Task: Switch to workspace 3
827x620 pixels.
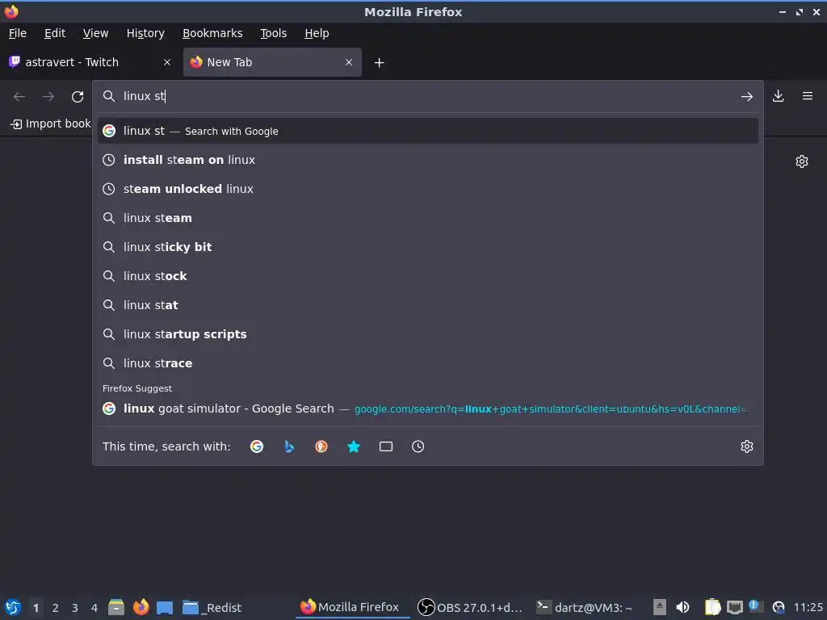Action: coord(75,608)
